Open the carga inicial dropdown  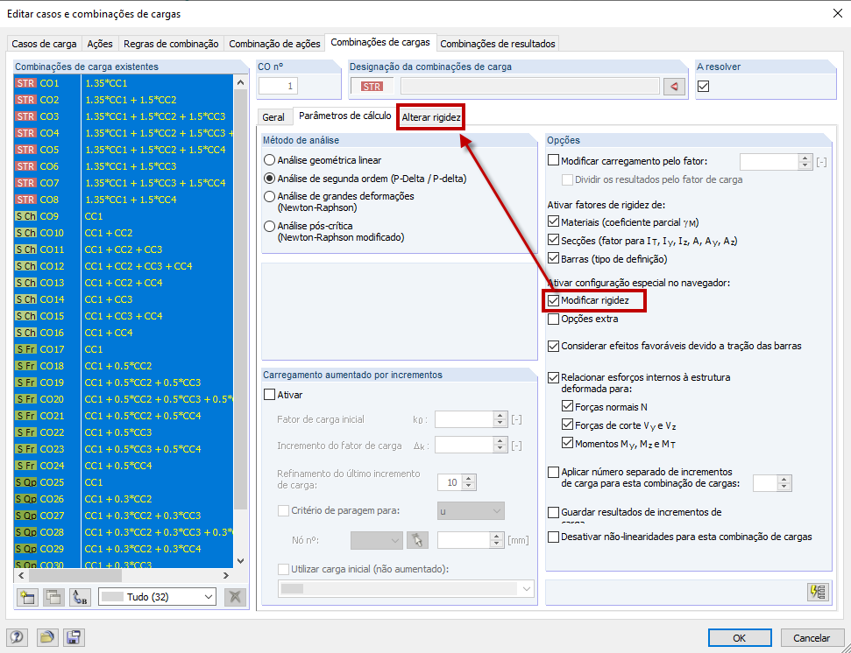[x=406, y=589]
